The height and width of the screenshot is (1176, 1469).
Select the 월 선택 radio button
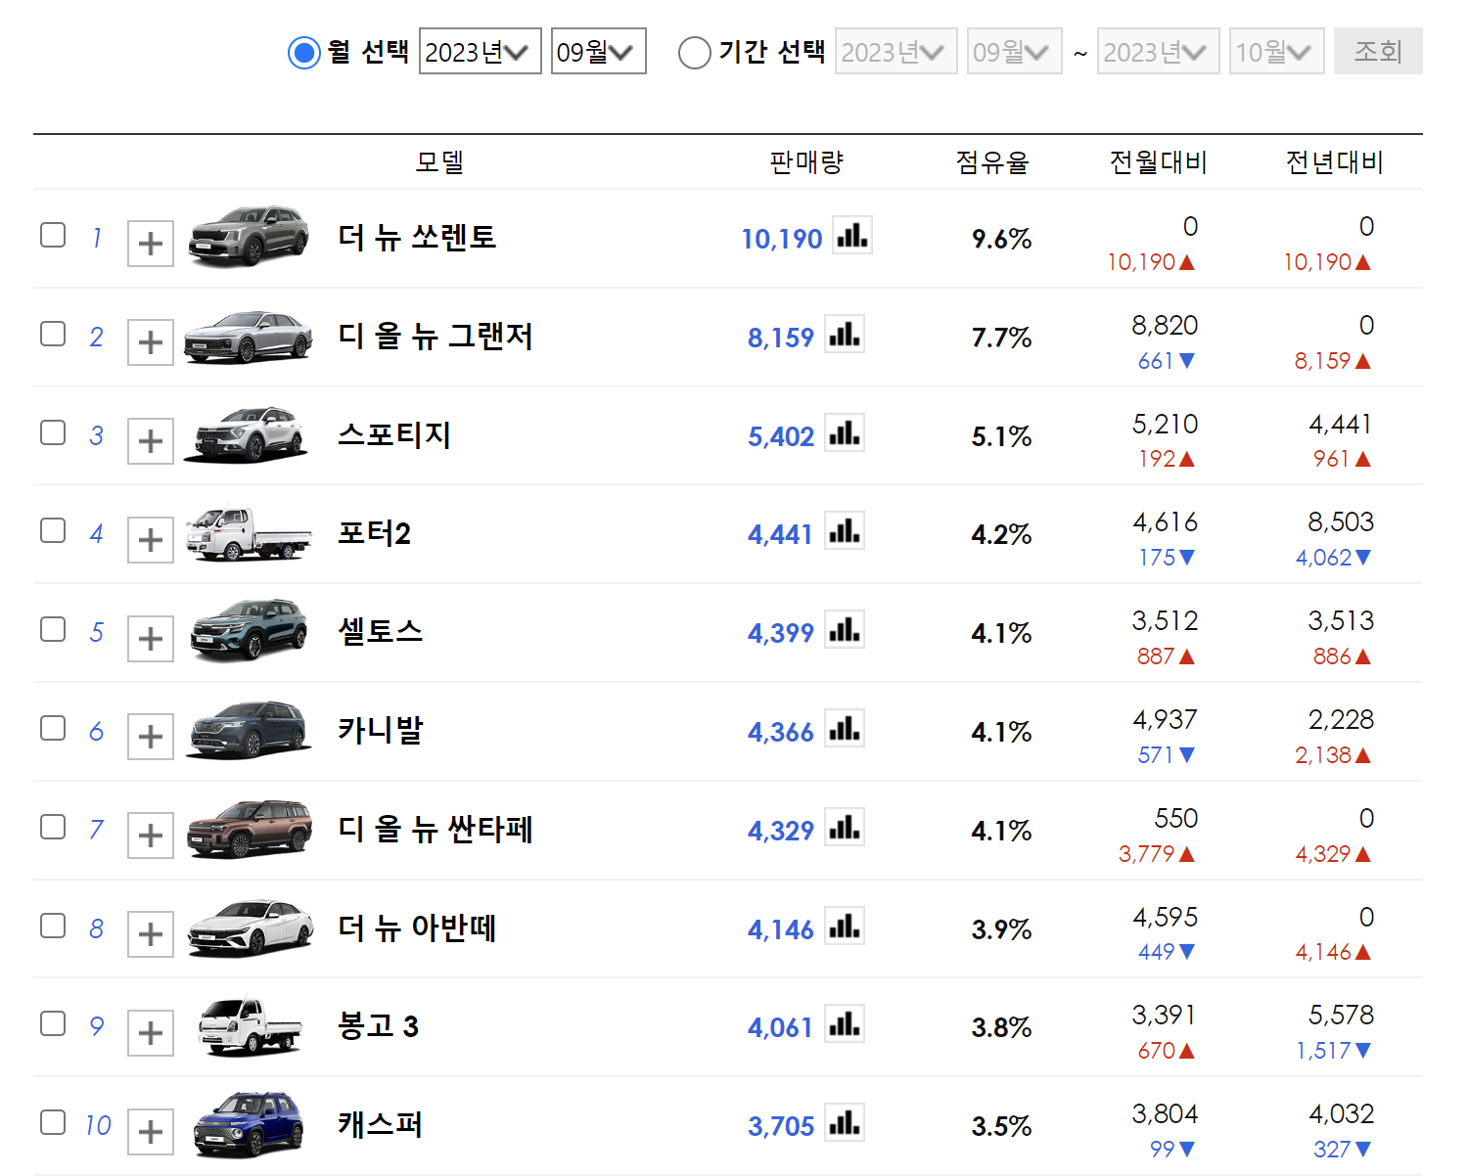(x=304, y=53)
